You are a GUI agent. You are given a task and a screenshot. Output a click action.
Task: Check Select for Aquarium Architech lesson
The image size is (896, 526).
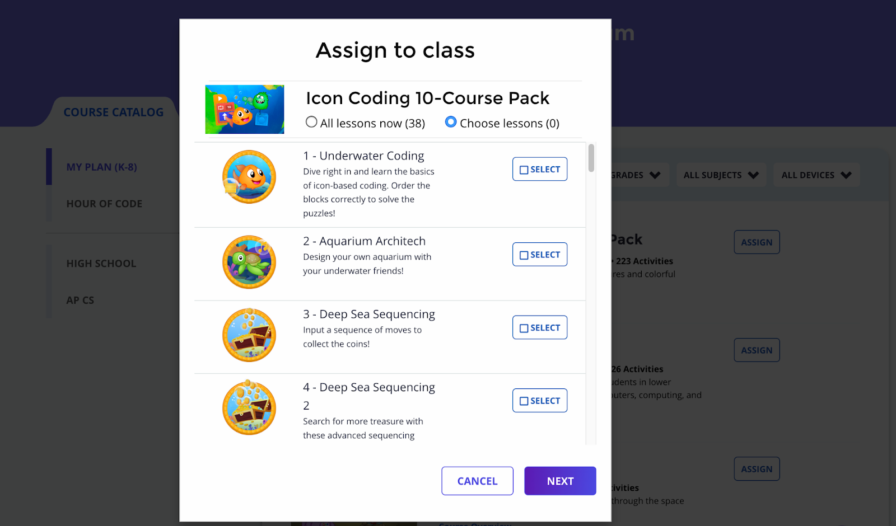point(540,255)
